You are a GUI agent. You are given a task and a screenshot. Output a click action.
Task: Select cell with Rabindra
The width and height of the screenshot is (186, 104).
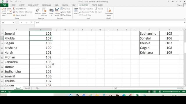point(17,62)
